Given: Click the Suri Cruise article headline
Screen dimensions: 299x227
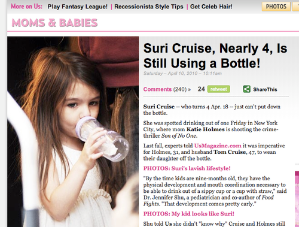Looking at the screenshot, I should (x=215, y=56).
